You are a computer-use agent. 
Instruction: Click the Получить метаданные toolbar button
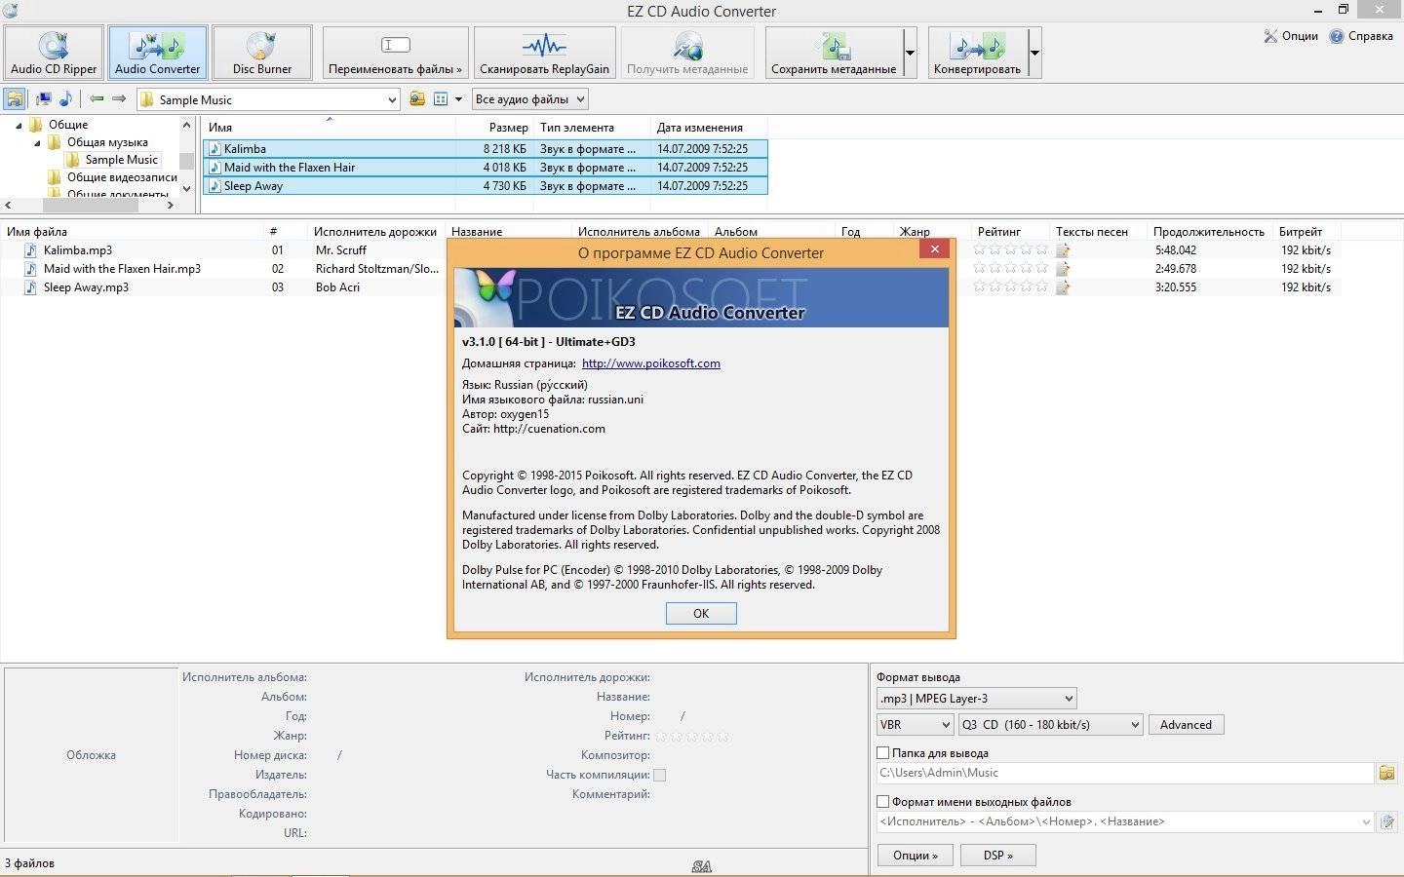(x=687, y=53)
